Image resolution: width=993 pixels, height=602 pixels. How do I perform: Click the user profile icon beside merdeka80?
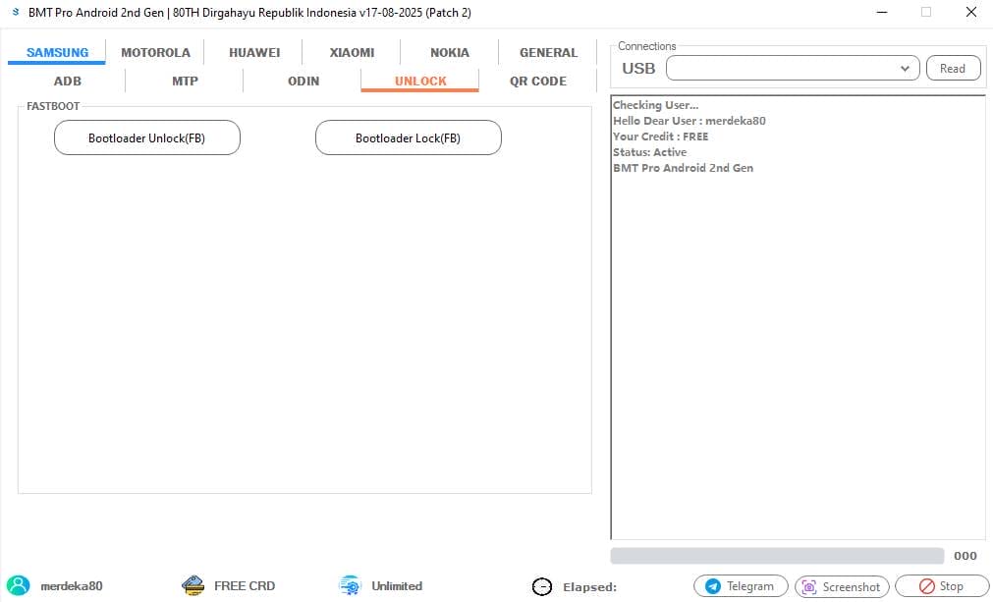[x=20, y=585]
